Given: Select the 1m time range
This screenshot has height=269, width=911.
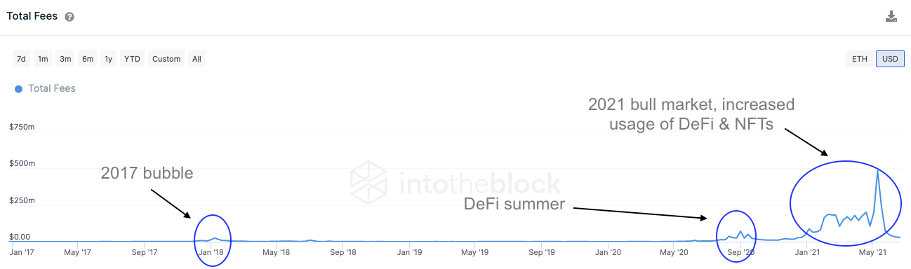Looking at the screenshot, I should click(x=43, y=59).
